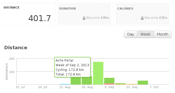Switch chart to Month view
This screenshot has width=175, height=93.
pyautogui.click(x=163, y=34)
